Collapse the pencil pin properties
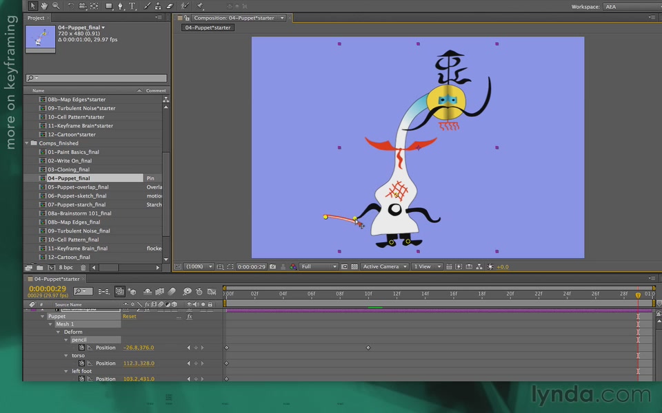 click(x=66, y=339)
